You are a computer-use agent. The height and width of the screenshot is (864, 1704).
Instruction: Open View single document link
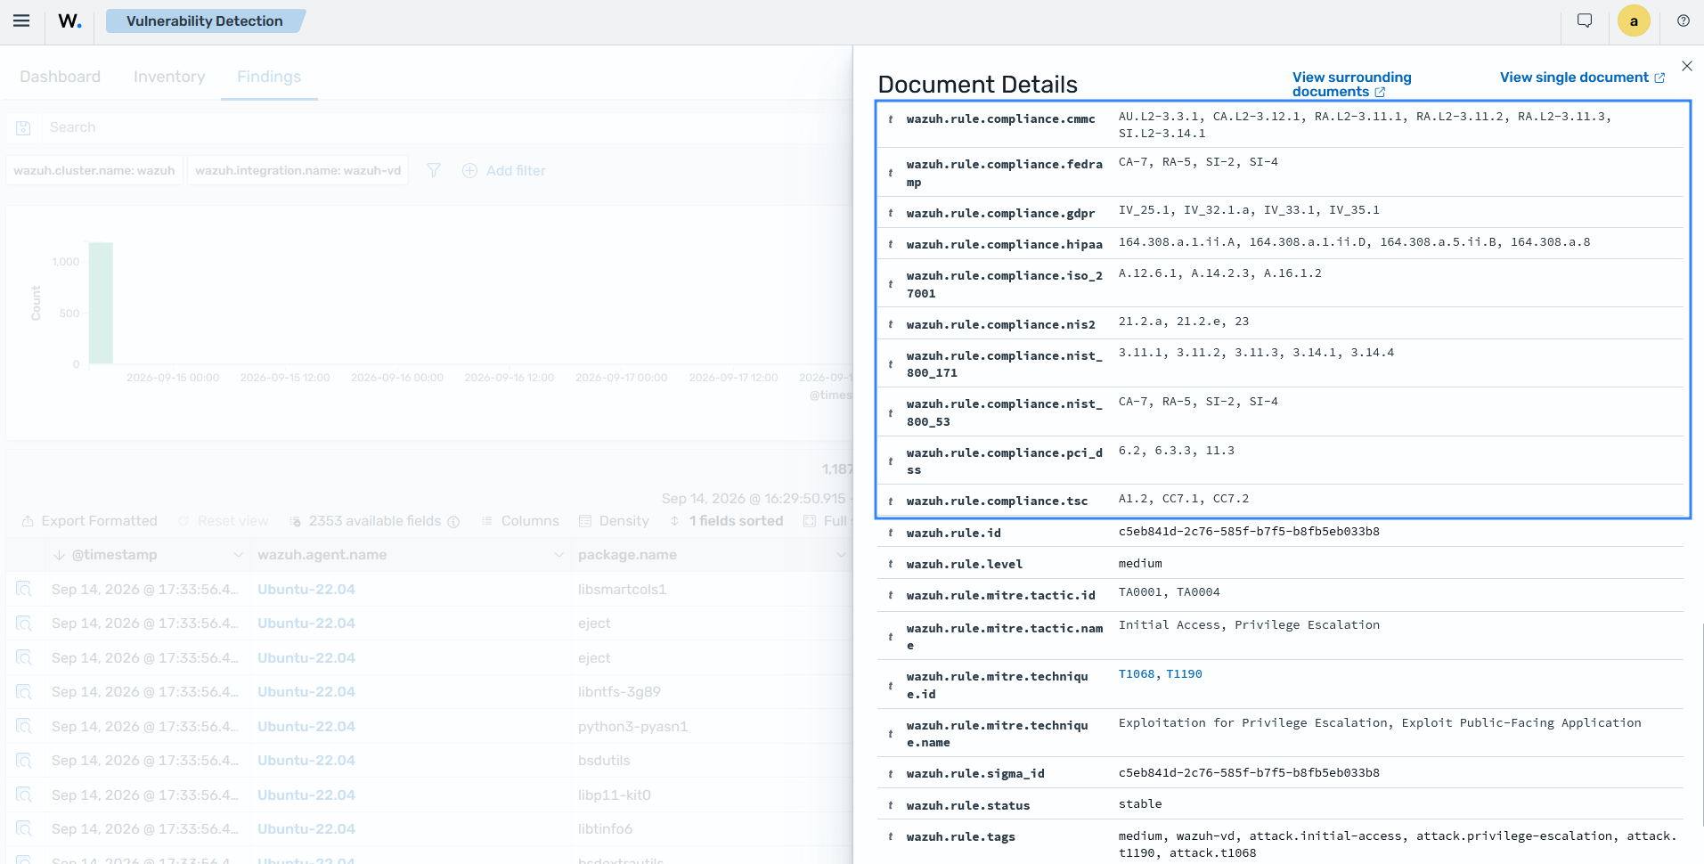(1582, 77)
